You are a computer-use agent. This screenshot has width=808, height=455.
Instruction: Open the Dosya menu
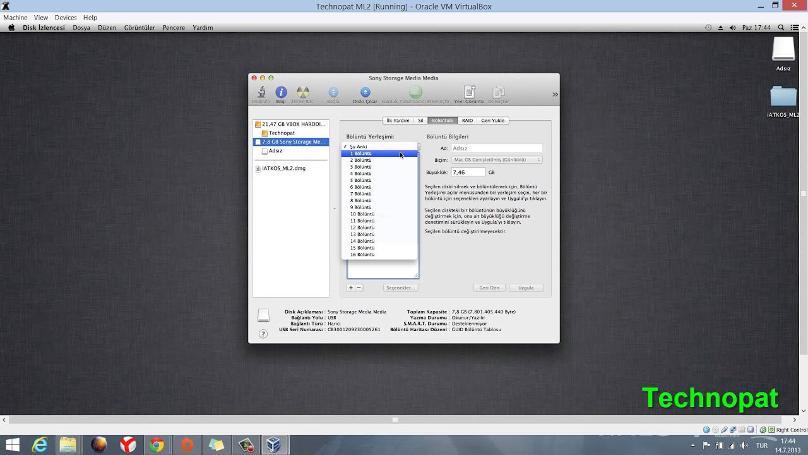point(81,28)
